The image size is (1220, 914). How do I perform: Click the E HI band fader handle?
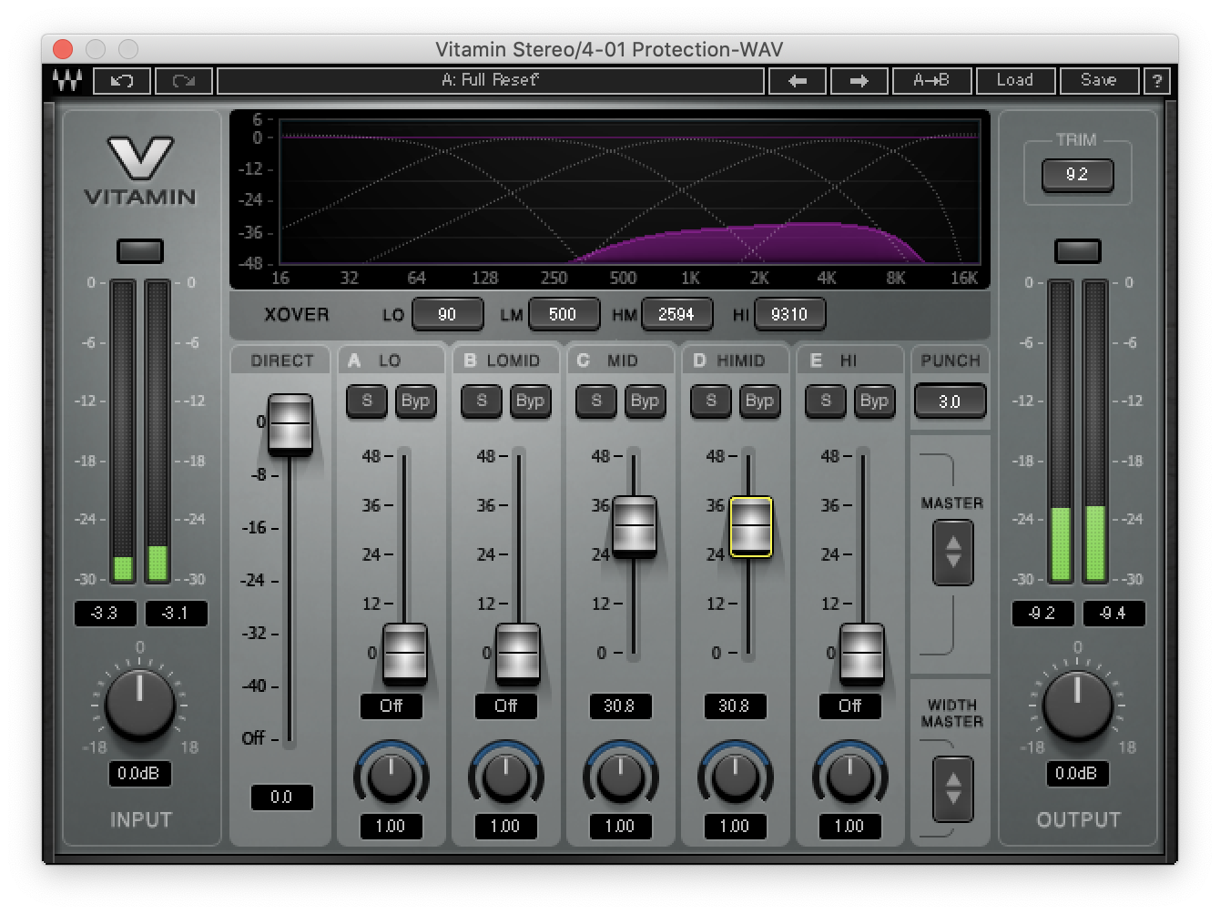click(x=862, y=653)
